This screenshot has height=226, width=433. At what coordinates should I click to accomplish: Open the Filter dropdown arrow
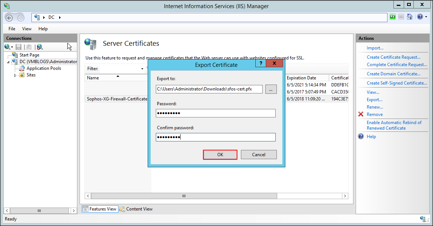pyautogui.click(x=142, y=69)
